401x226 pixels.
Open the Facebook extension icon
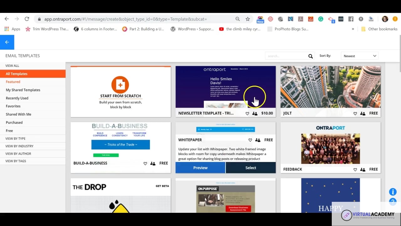(351, 19)
